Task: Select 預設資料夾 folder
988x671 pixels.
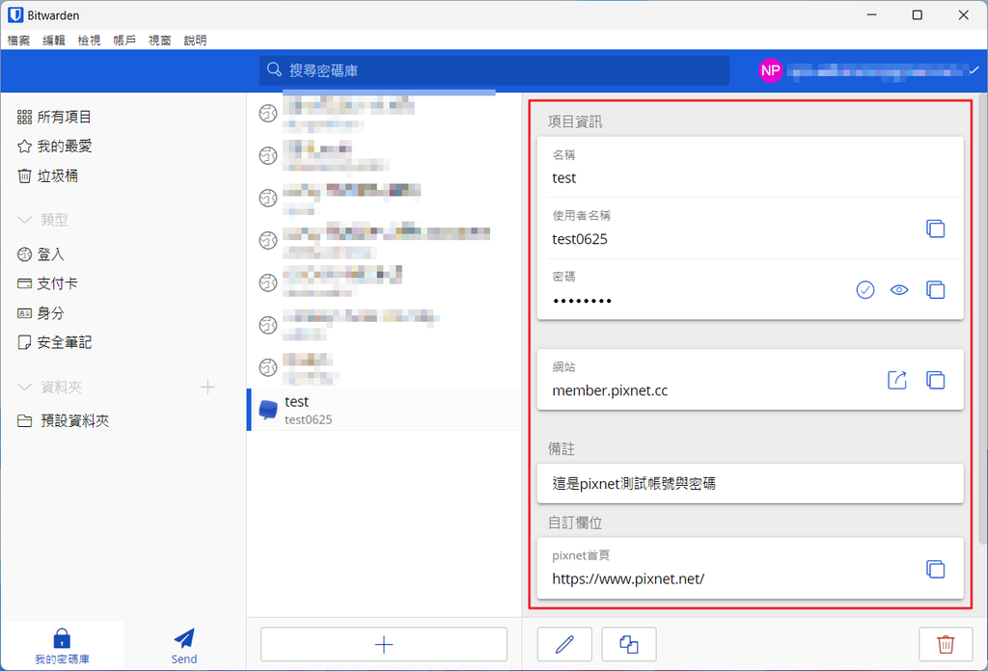Action: pyautogui.click(x=63, y=421)
